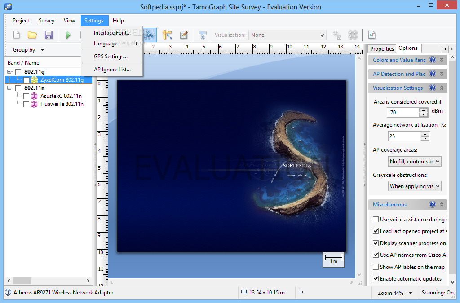Open the Group by dropdown

click(28, 50)
